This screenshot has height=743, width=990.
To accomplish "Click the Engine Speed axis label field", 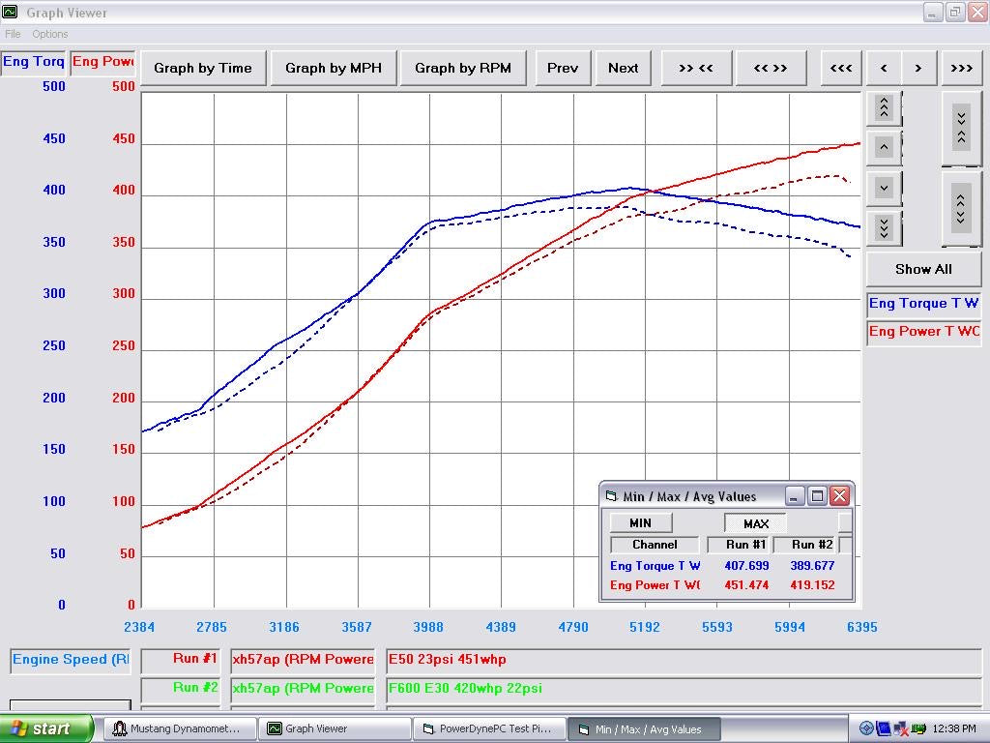I will 71,660.
